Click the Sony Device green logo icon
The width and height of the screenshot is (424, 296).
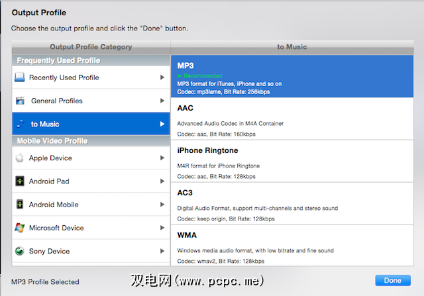coord(19,251)
